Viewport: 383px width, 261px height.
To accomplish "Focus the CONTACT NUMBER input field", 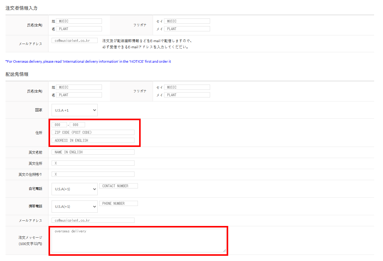I will click(119, 186).
